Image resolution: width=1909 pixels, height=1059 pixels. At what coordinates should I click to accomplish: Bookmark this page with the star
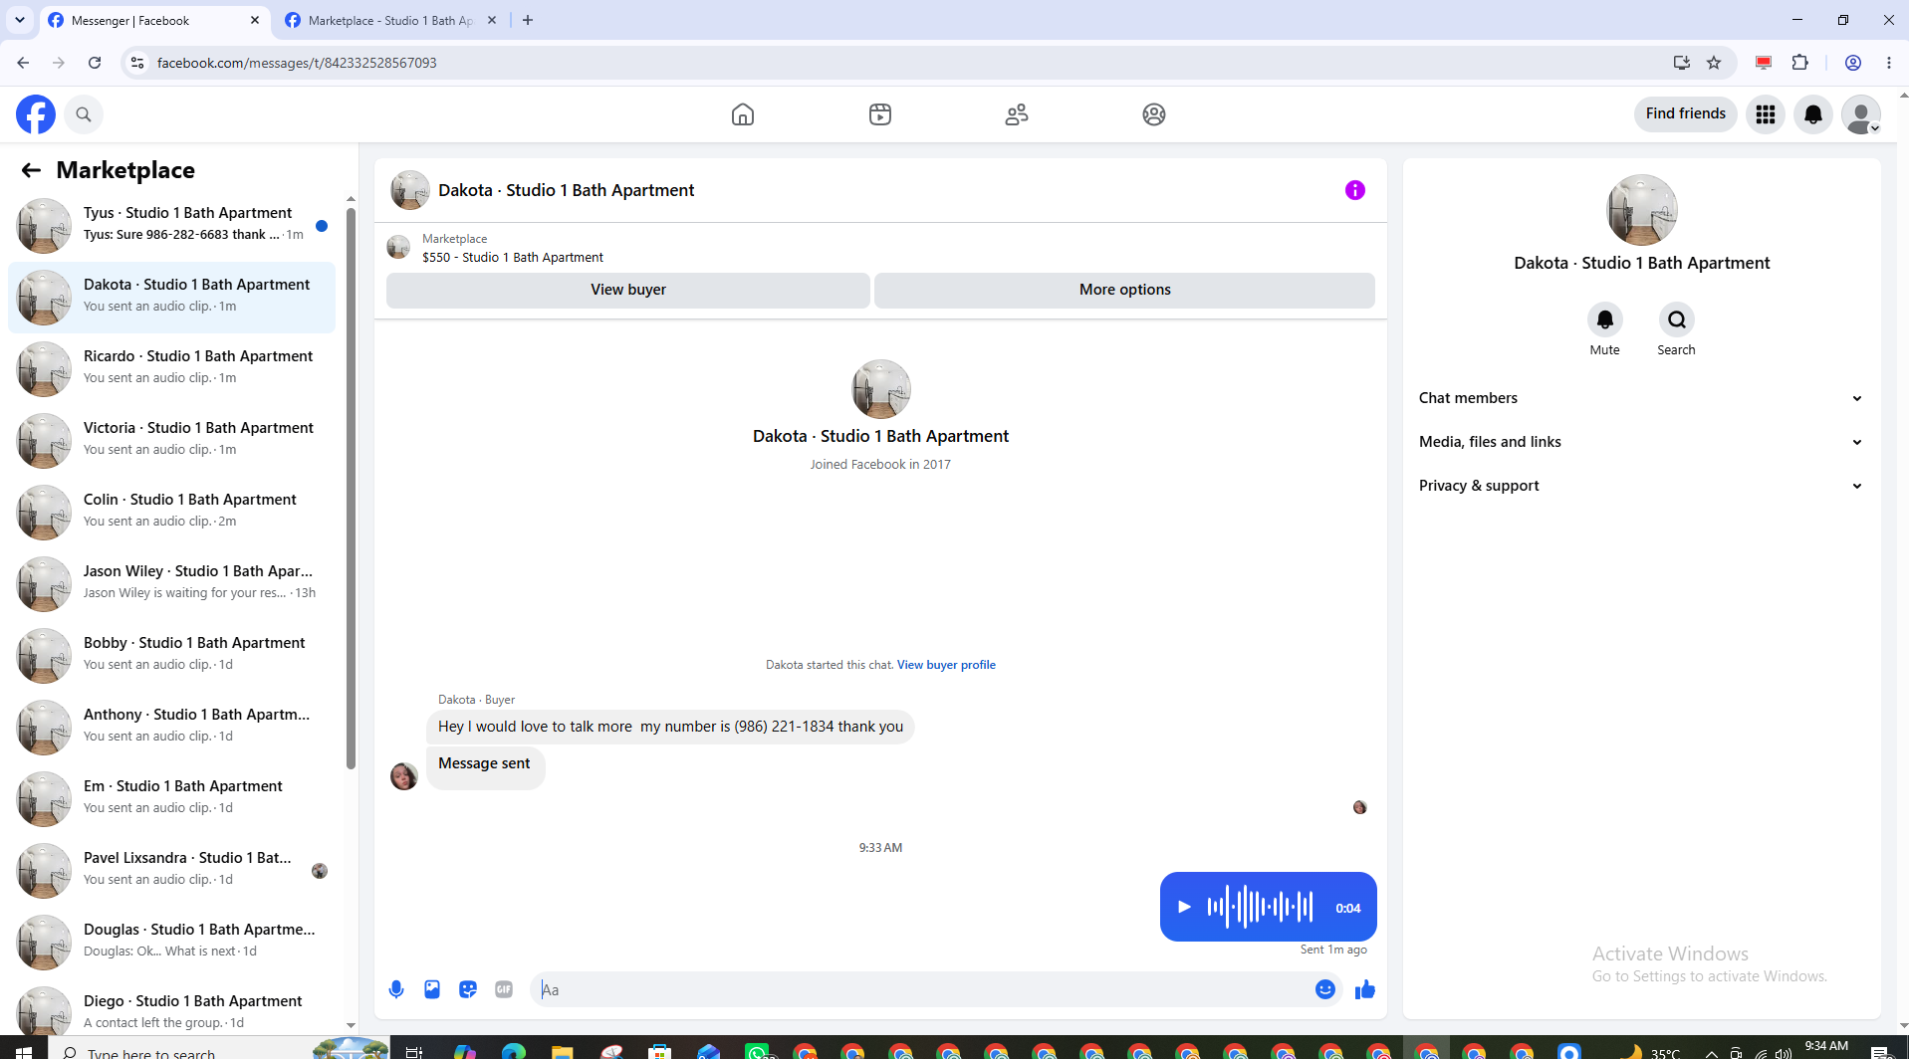pyautogui.click(x=1714, y=63)
